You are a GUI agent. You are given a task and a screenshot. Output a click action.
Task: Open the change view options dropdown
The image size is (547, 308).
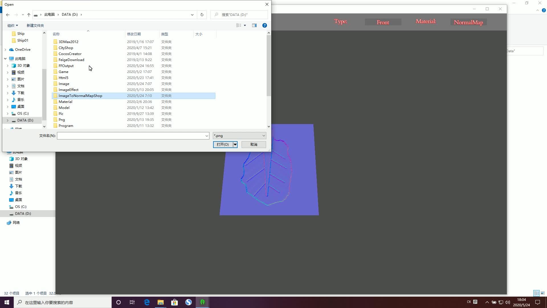[x=245, y=25]
